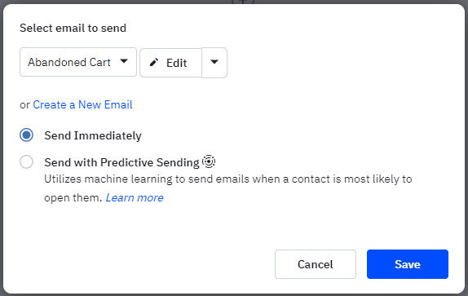This screenshot has height=296, width=468.
Task: Click the pencil icon on Edit button
Action: [x=154, y=62]
